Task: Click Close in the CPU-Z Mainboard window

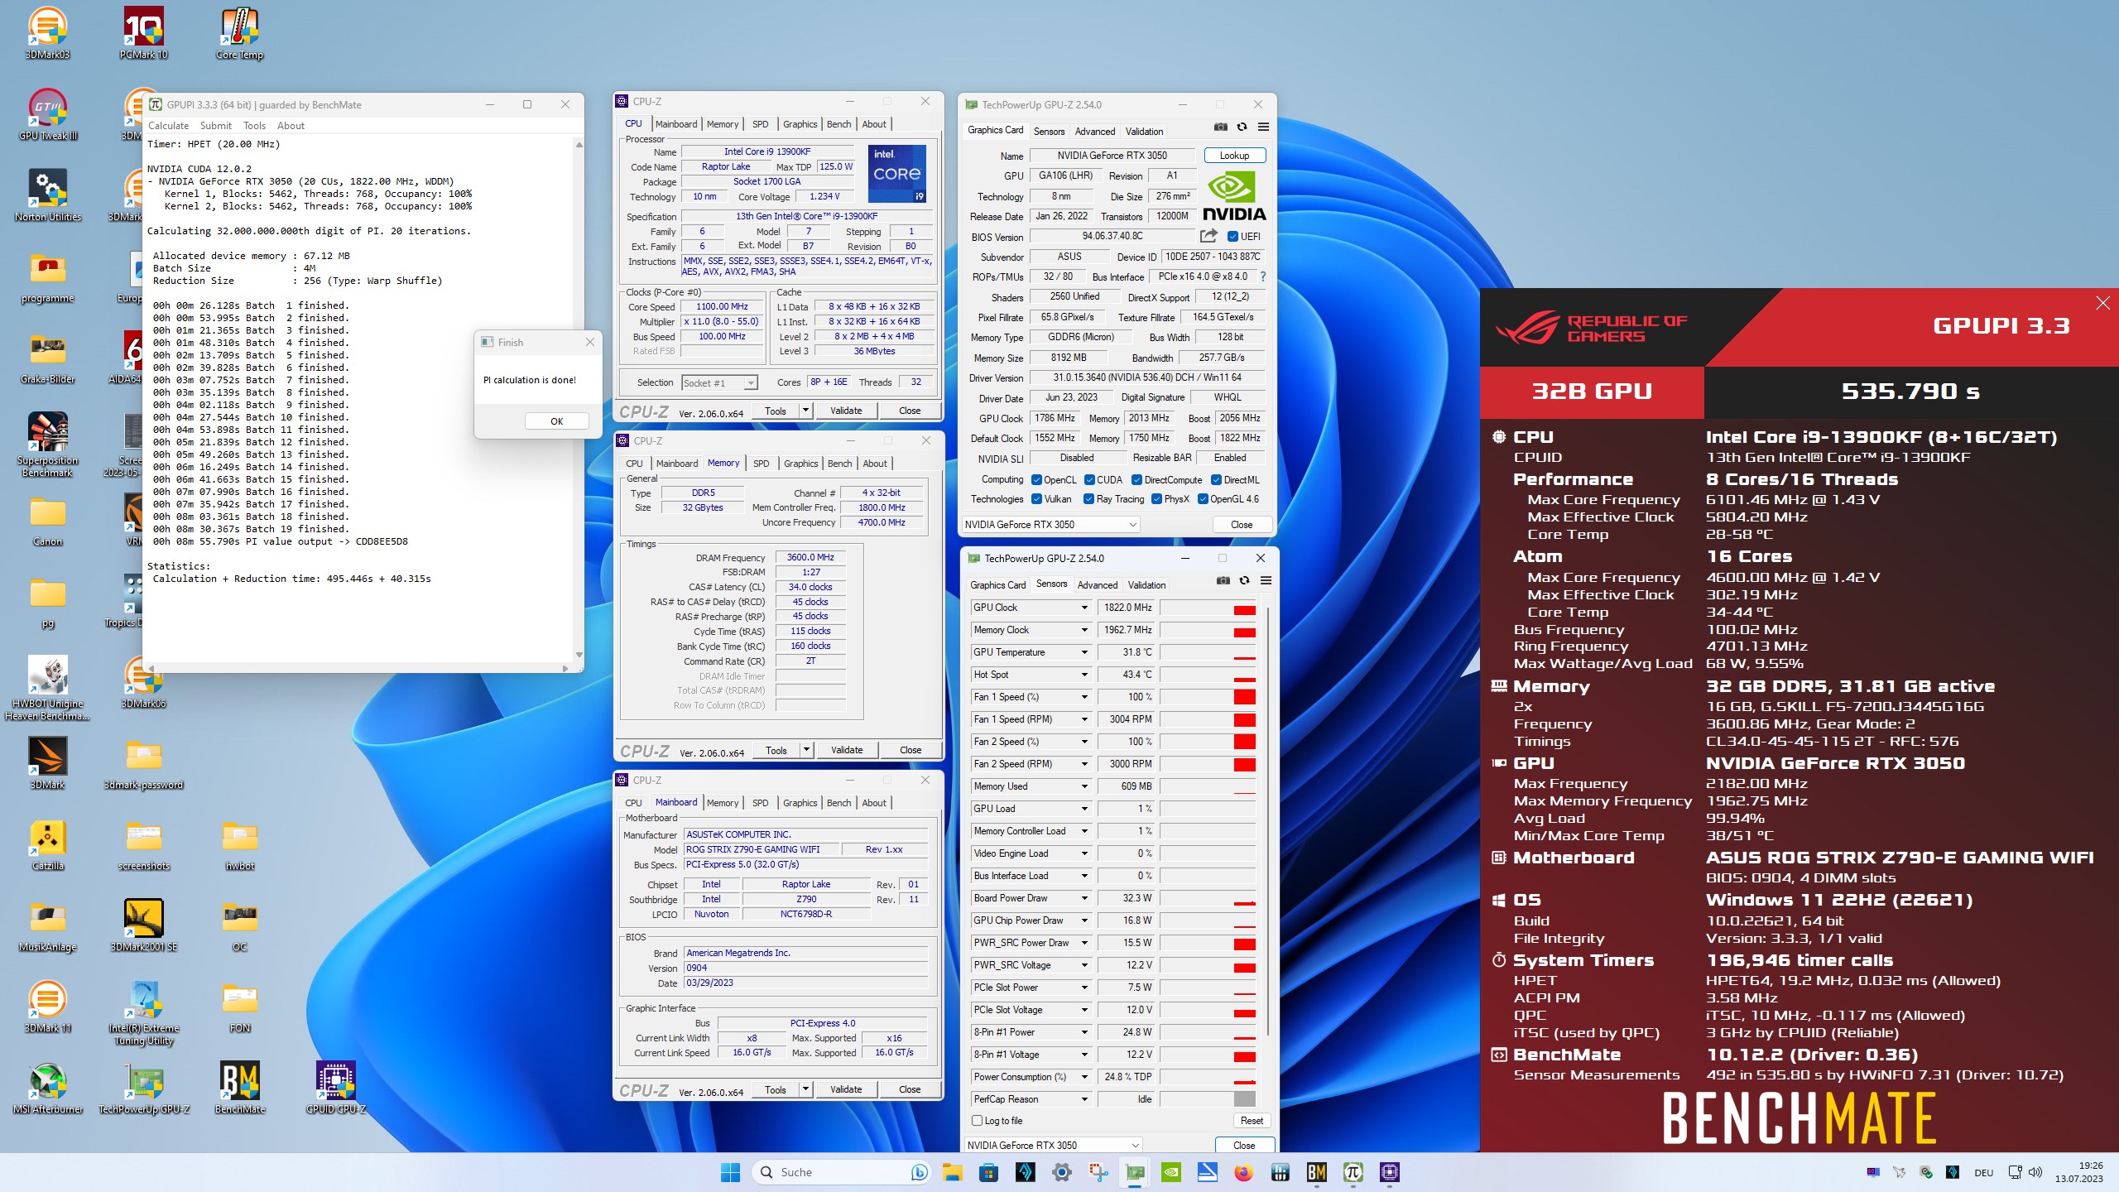Action: point(910,1089)
